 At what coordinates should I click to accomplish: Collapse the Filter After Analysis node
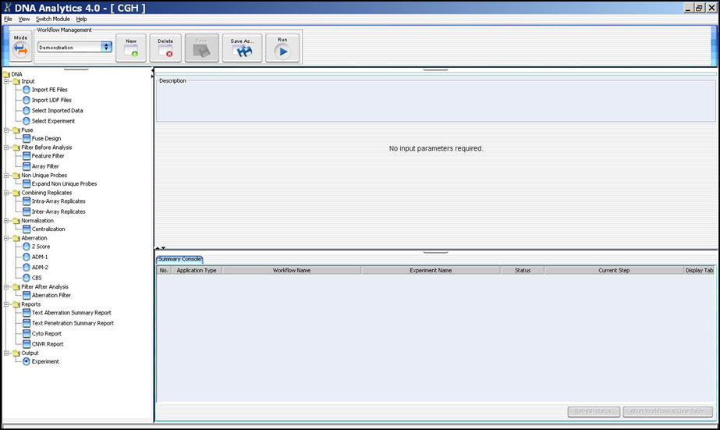pyautogui.click(x=6, y=286)
